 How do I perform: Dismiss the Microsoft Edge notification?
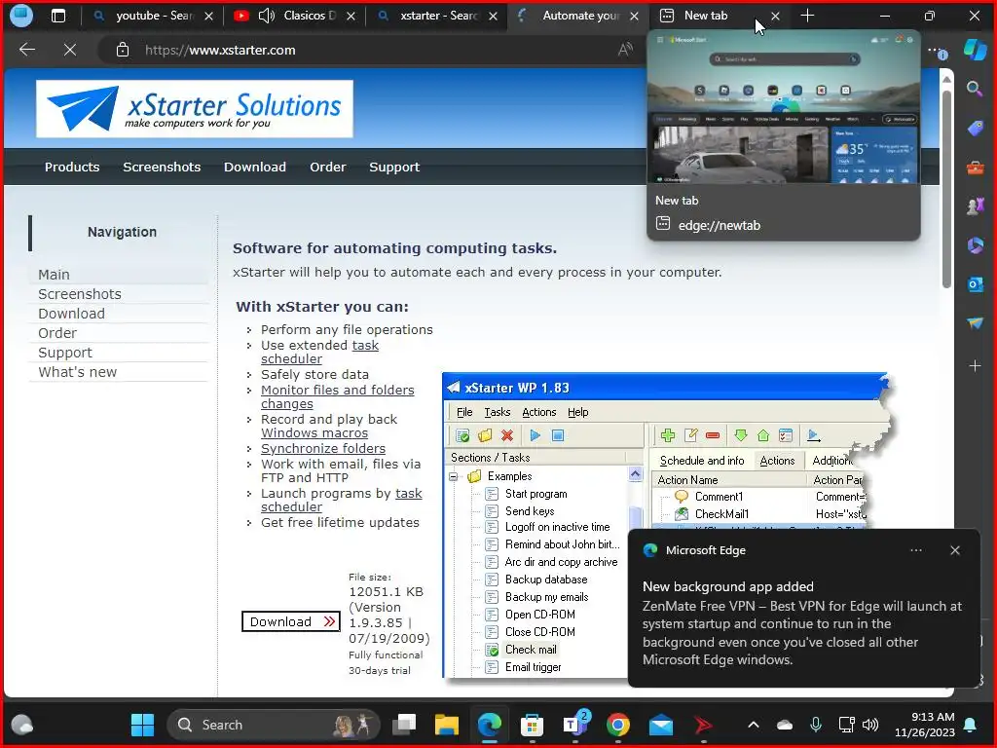pos(955,550)
